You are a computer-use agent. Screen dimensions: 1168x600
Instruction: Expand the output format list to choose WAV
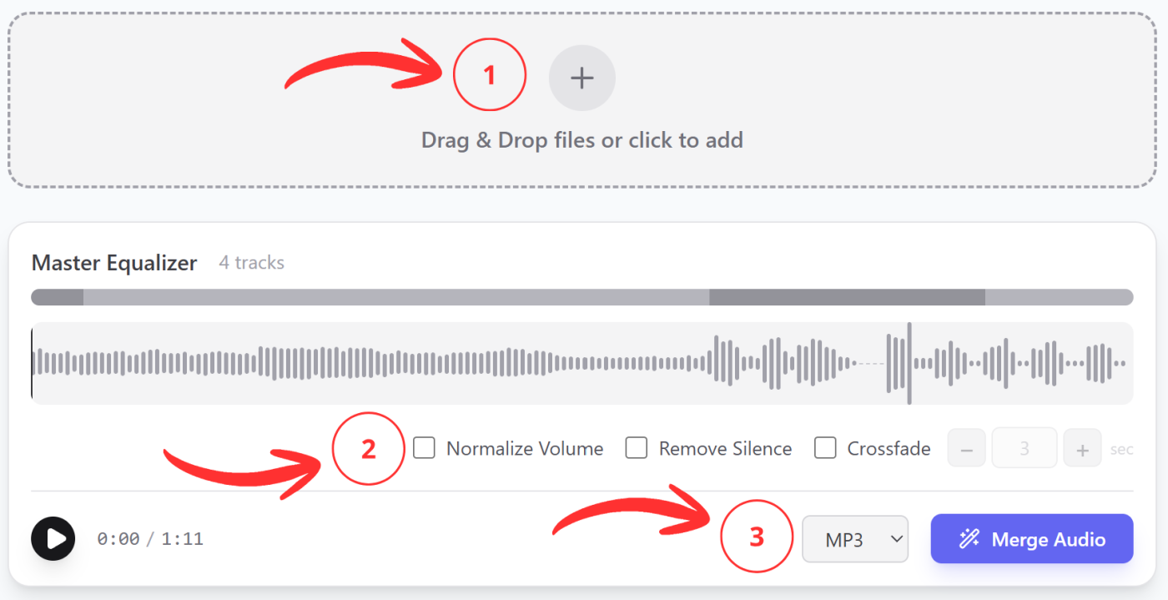854,539
